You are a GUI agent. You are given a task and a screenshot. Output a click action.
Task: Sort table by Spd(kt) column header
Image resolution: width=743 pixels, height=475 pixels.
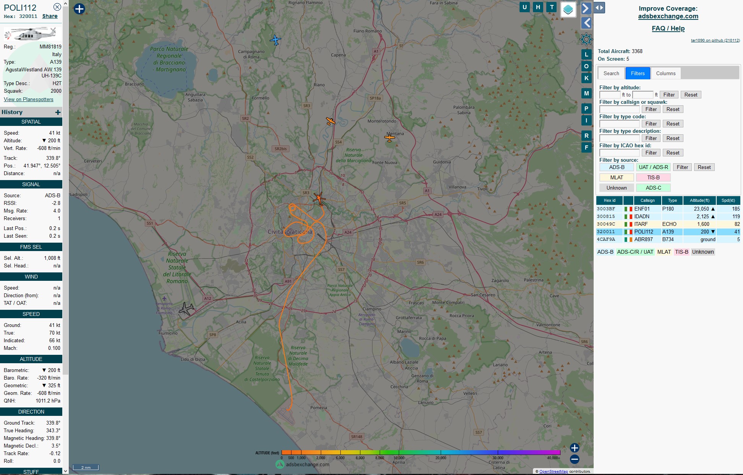tap(728, 200)
